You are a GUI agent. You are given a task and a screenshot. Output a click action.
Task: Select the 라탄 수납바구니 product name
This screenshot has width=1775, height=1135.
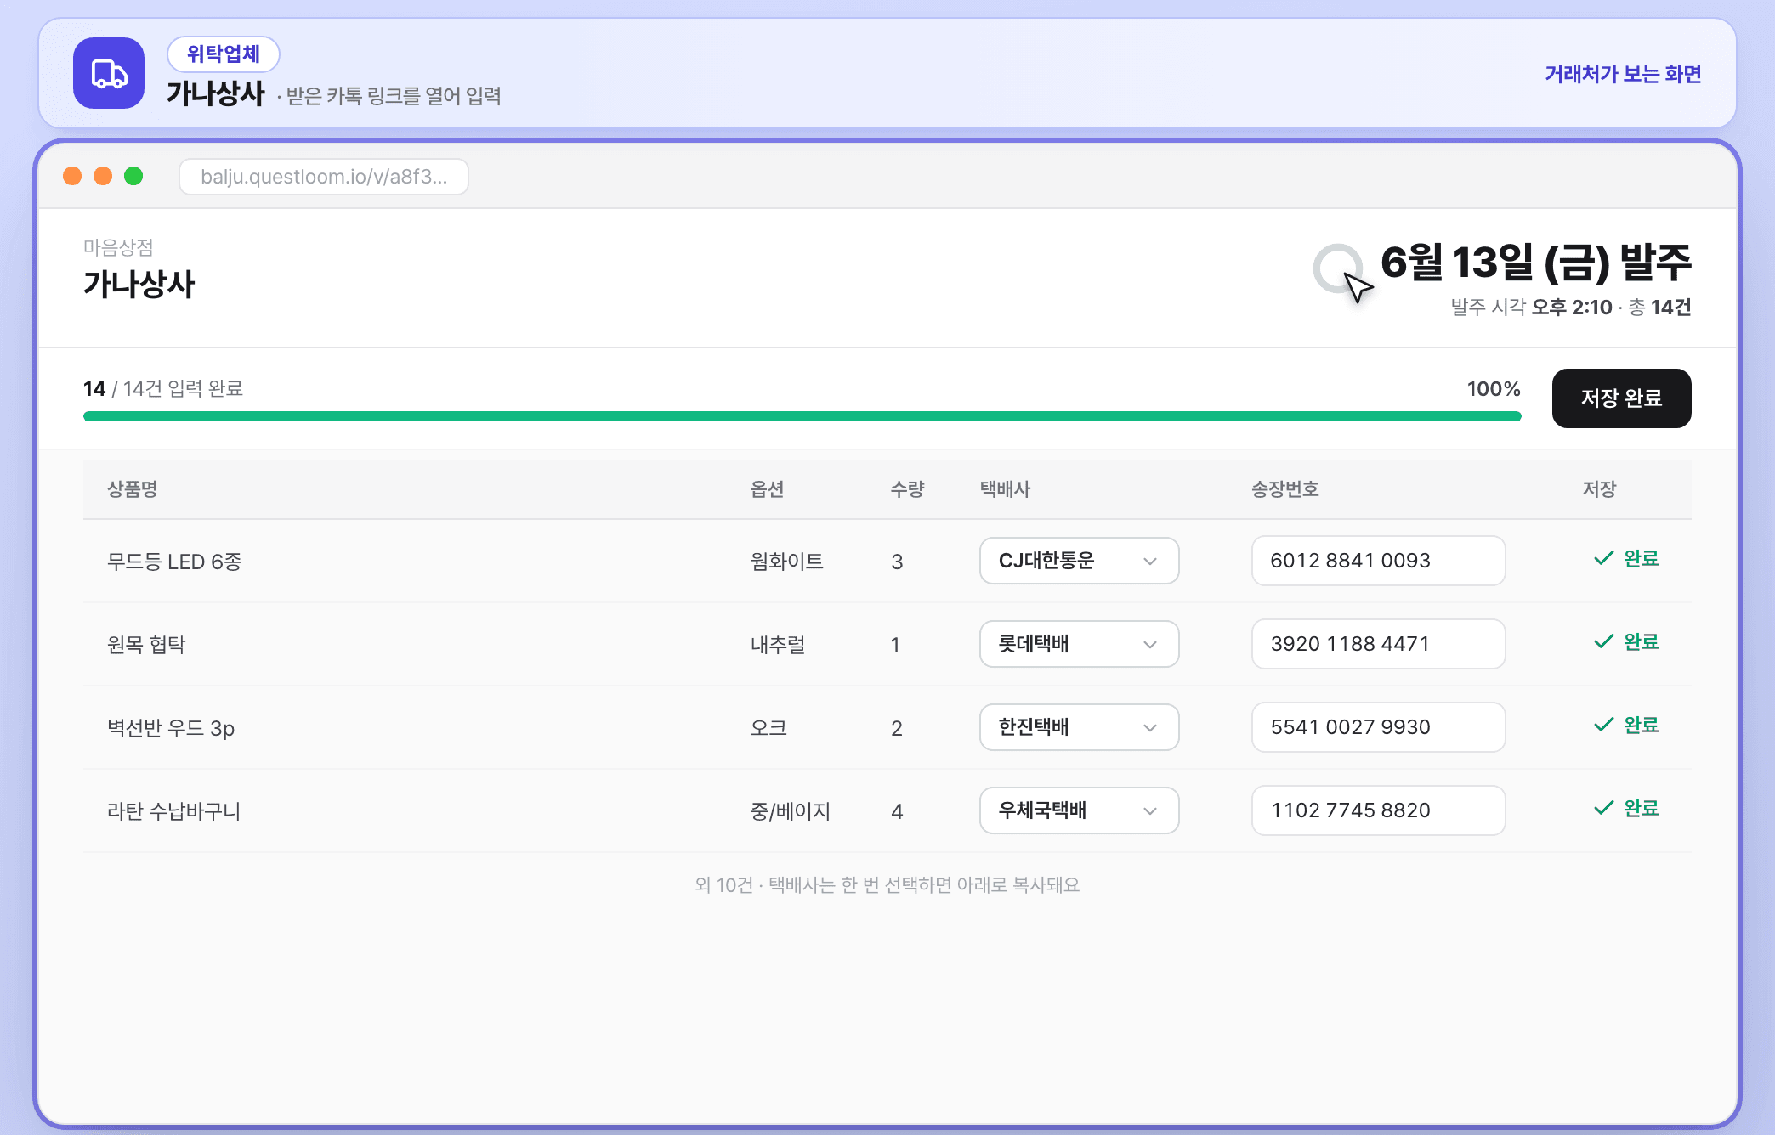(x=173, y=811)
